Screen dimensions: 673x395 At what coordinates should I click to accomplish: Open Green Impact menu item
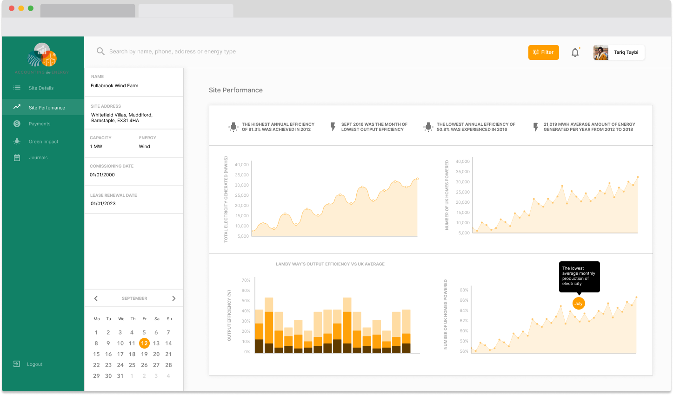[x=43, y=142]
